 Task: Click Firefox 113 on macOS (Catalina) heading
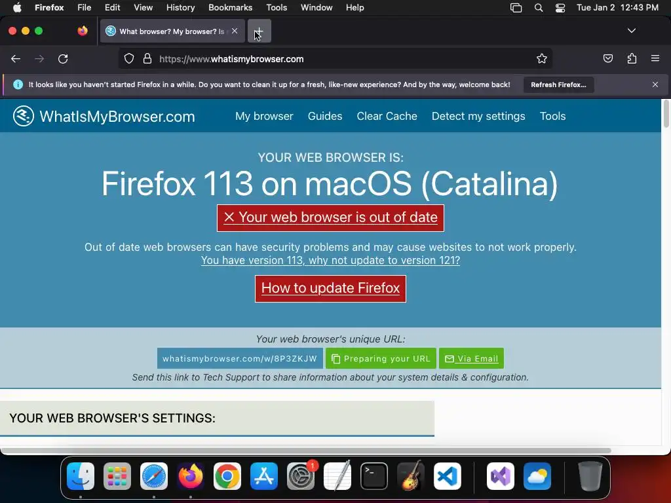tap(330, 184)
